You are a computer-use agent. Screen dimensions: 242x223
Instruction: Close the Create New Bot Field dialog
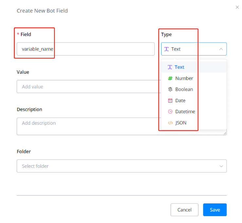pyautogui.click(x=237, y=7)
